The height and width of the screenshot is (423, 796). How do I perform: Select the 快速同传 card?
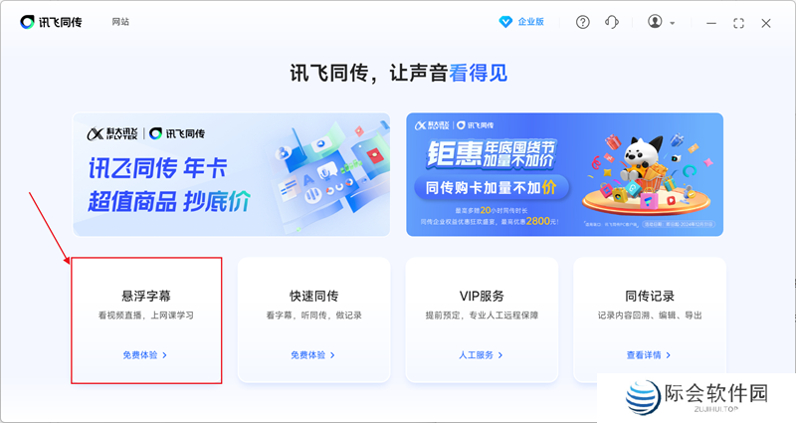[313, 319]
